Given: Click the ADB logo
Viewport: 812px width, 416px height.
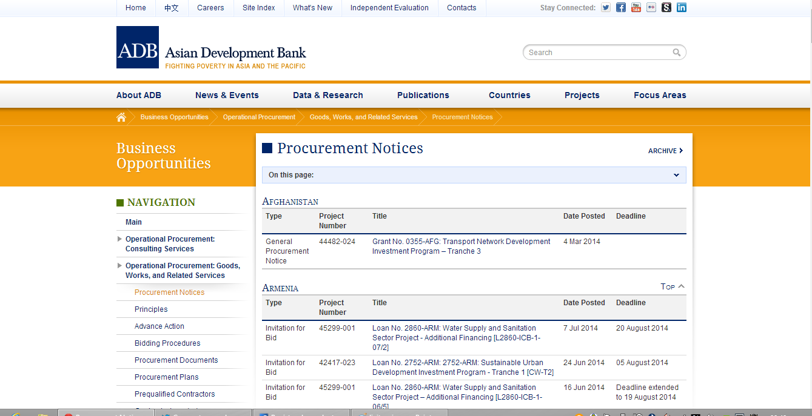Looking at the screenshot, I should 138,47.
